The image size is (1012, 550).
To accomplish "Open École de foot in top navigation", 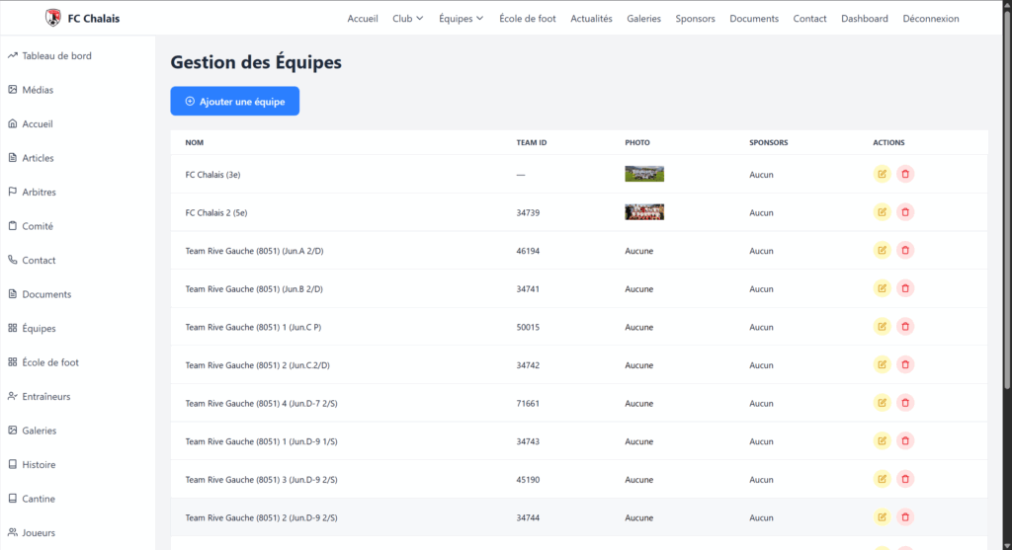I will tap(528, 18).
